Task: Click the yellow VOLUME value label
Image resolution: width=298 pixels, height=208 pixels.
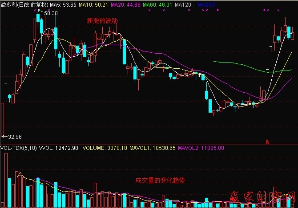Action: point(100,148)
